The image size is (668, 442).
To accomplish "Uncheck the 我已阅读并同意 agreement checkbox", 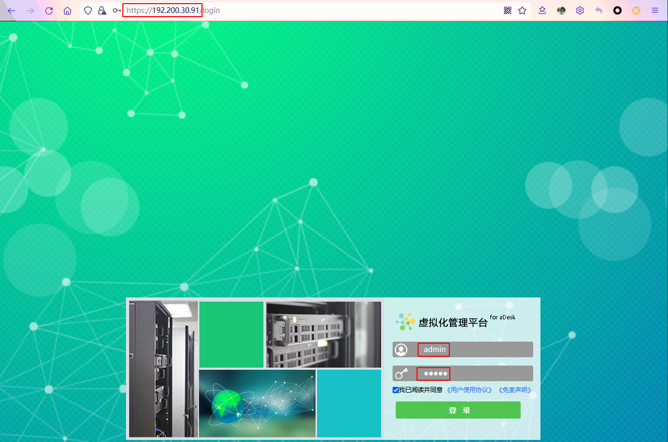I will point(396,390).
